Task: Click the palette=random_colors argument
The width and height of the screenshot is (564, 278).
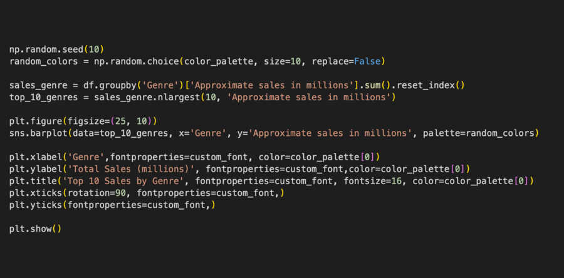Action: click(x=478, y=133)
